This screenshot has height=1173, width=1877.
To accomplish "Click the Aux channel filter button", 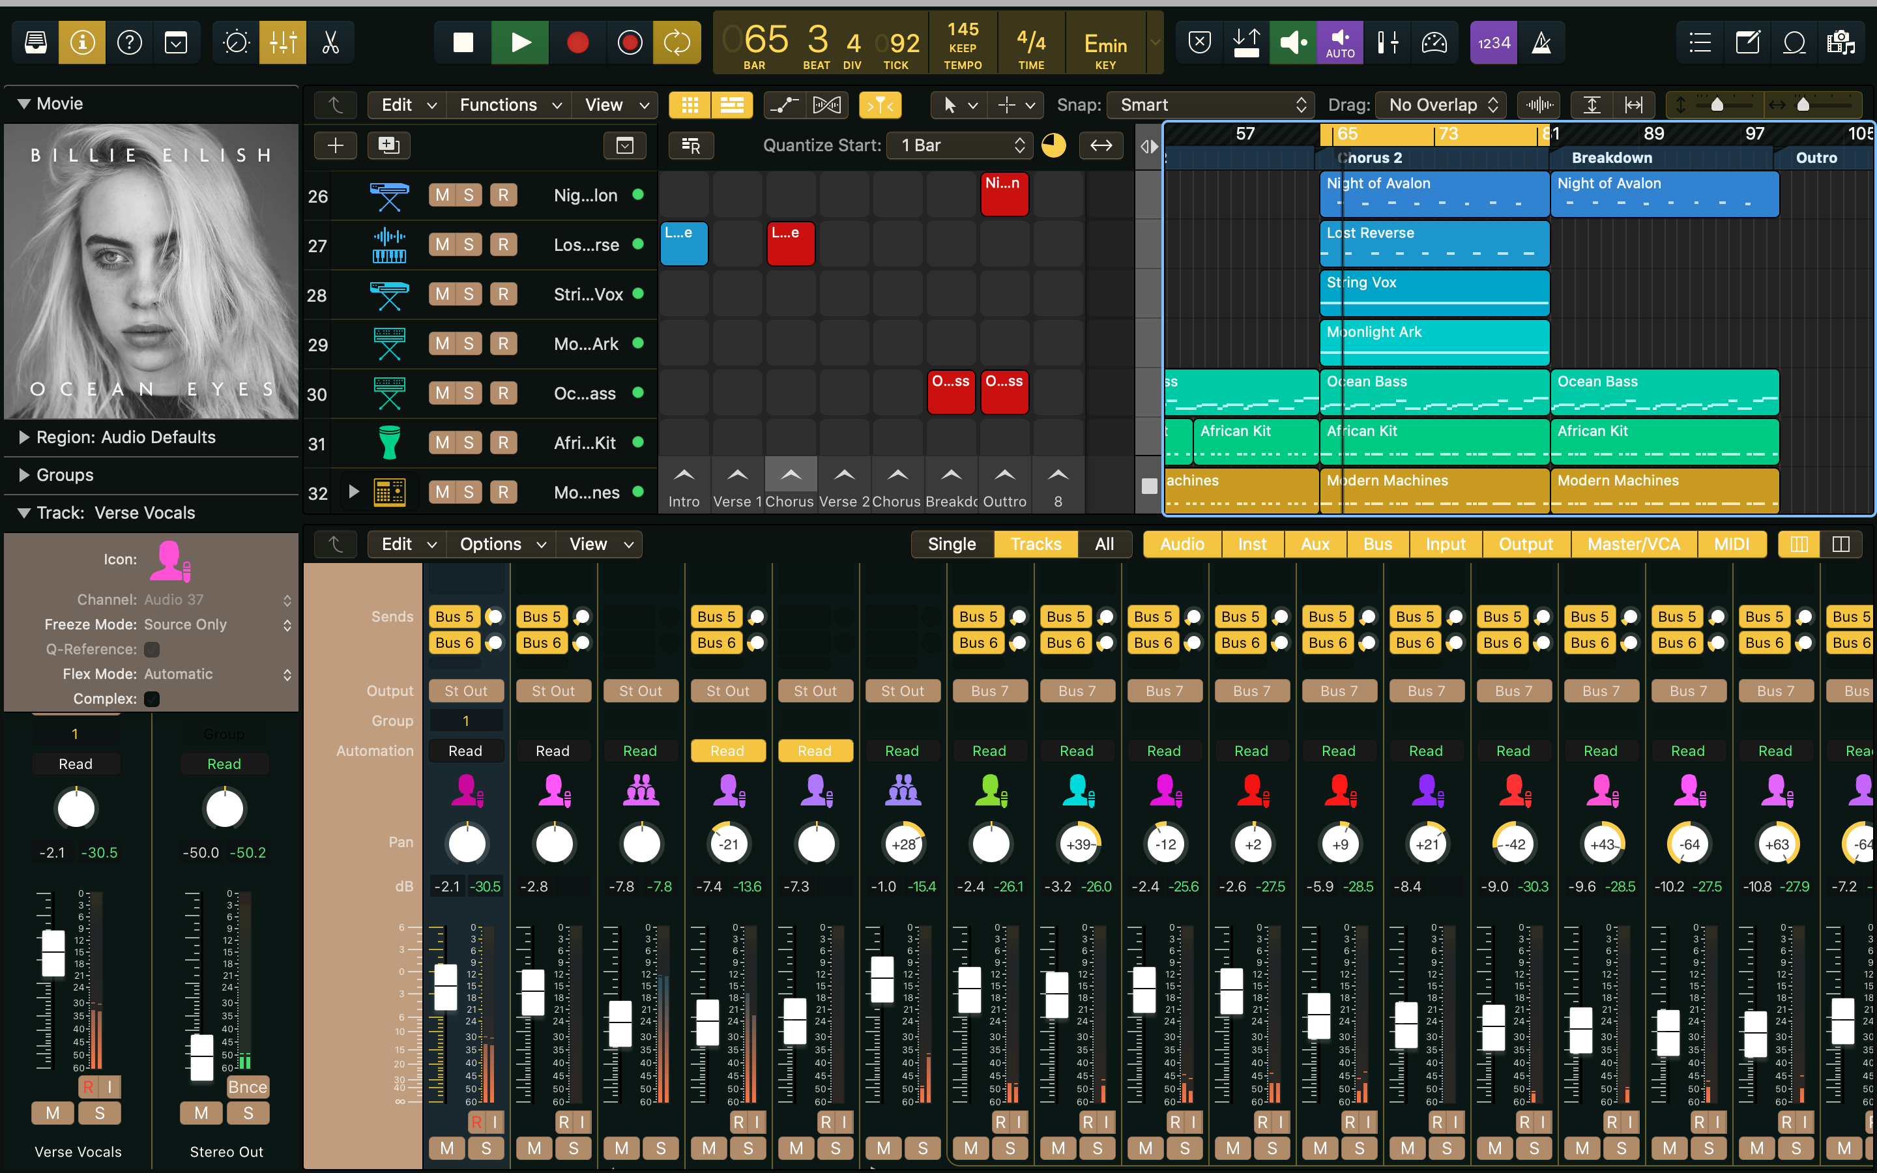I will coord(1315,544).
